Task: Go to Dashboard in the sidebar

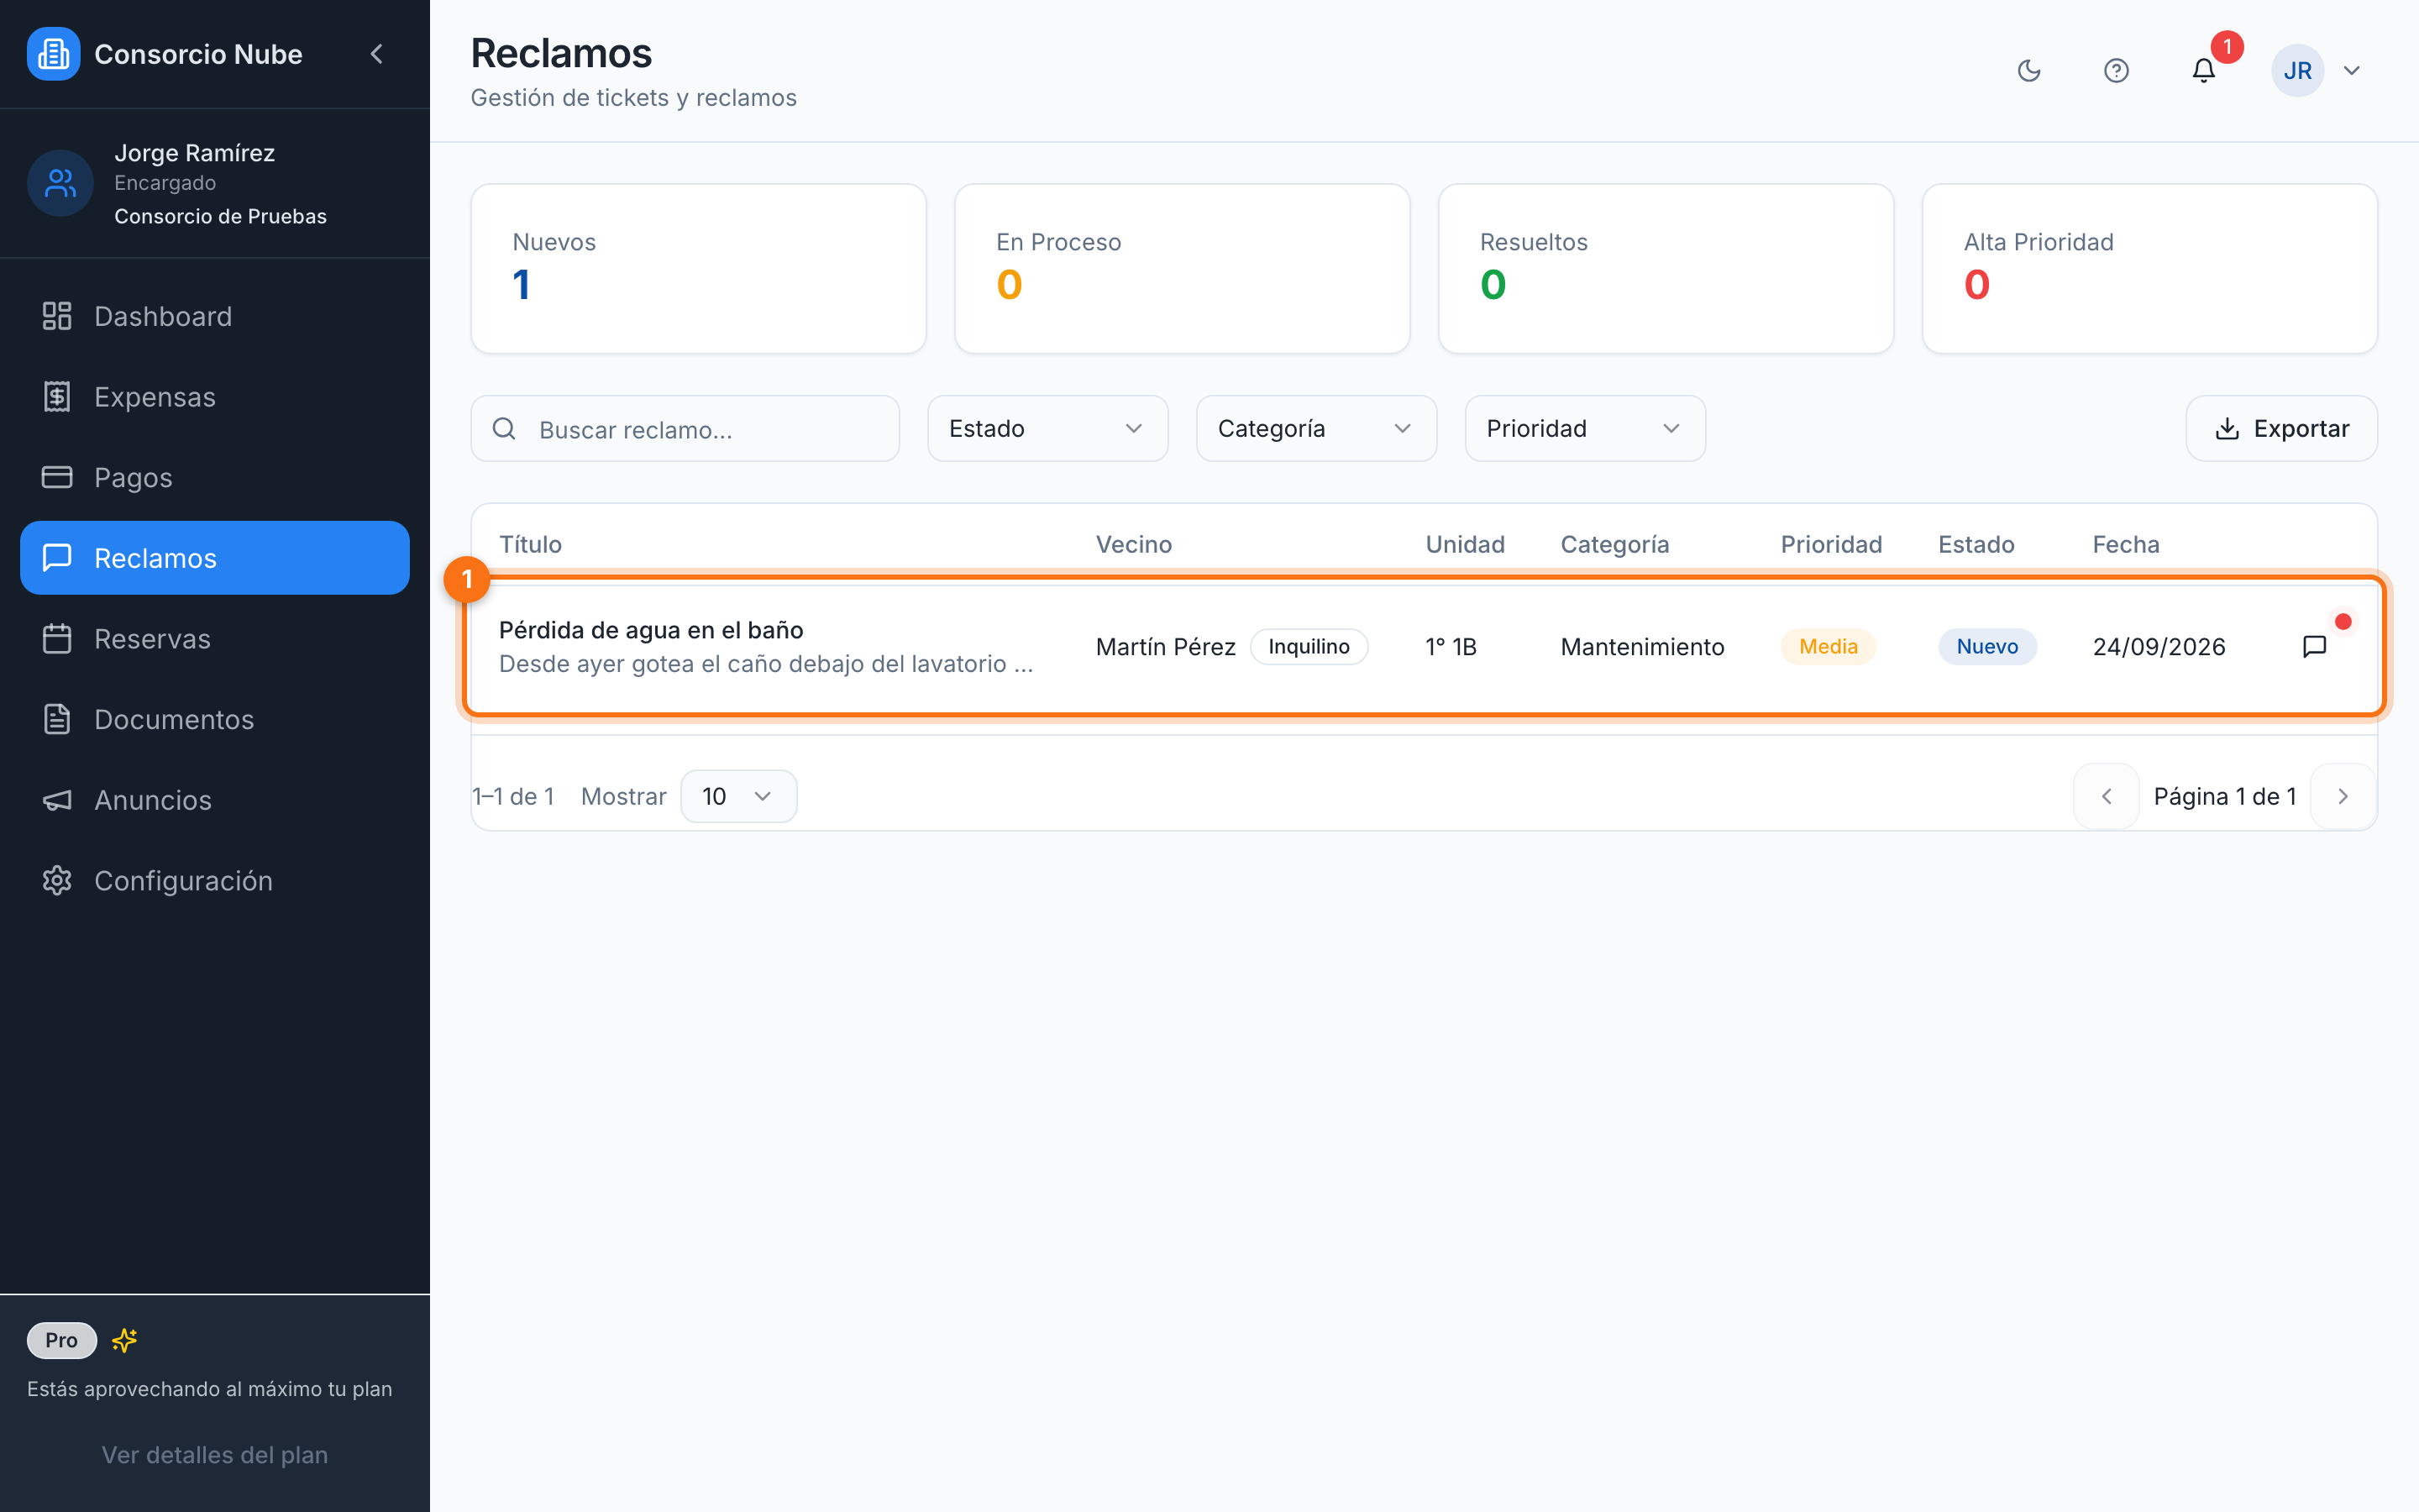Action: 215,316
